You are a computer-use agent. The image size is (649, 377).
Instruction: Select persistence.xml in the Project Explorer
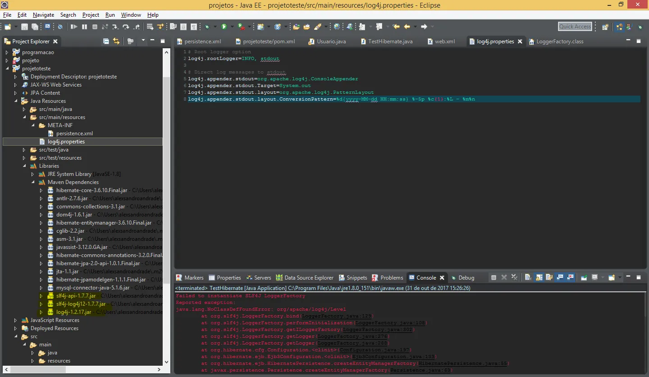click(74, 133)
